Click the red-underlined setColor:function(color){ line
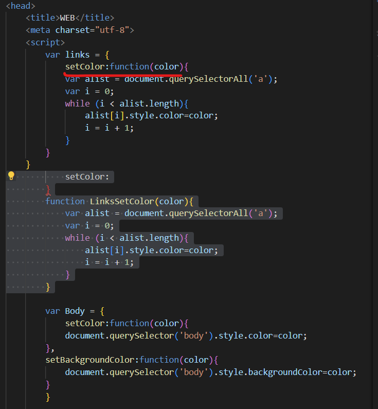 coord(127,67)
